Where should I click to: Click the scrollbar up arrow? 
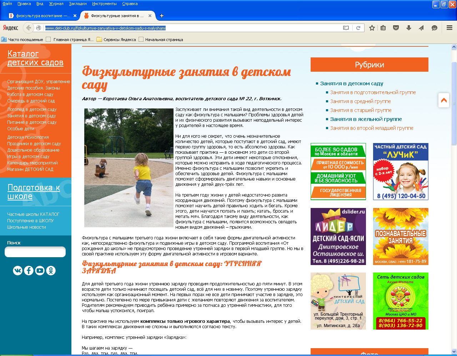coord(454,47)
